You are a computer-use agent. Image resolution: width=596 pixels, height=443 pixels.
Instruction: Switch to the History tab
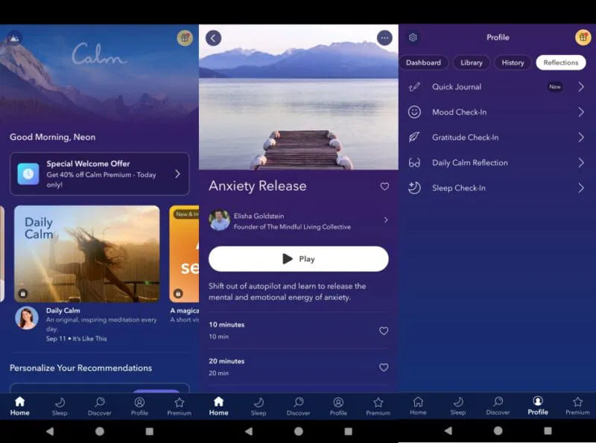[x=513, y=63]
